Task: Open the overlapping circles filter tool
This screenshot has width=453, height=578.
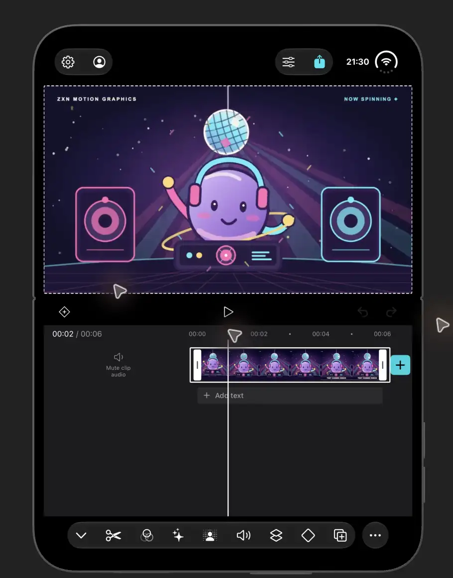Action: 146,535
